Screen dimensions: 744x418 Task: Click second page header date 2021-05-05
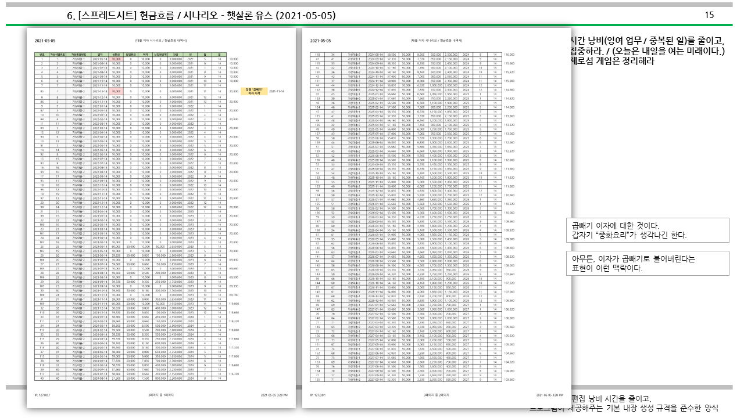(x=320, y=41)
